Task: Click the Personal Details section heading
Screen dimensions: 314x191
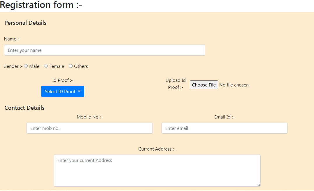Action: (25, 23)
